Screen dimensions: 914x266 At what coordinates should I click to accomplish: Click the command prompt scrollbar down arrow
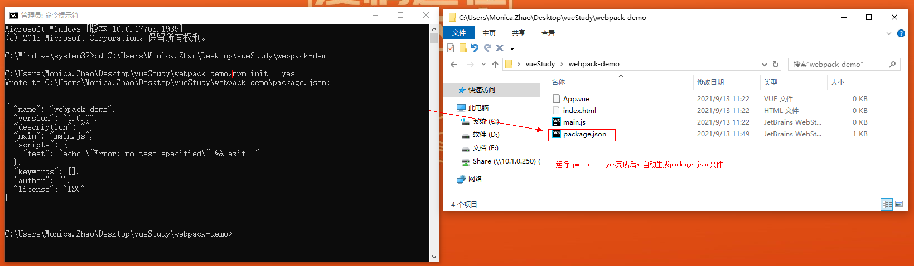[434, 257]
